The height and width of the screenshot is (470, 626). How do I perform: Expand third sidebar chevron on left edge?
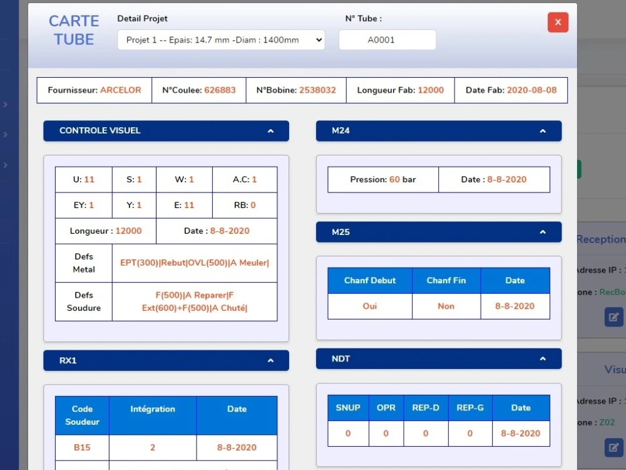(6, 165)
